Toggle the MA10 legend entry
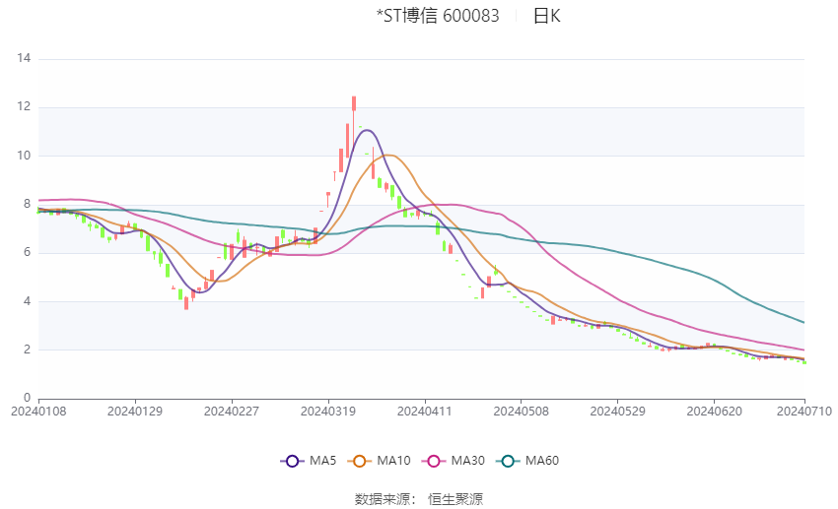 coord(379,461)
